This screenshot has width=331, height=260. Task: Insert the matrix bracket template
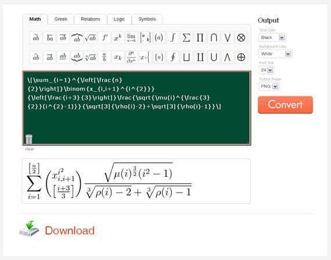pos(145,38)
